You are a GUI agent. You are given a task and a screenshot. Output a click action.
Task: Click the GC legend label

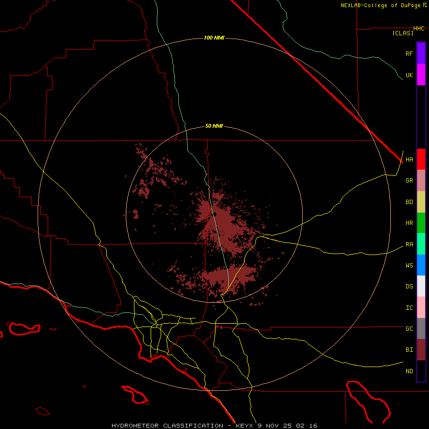(409, 329)
